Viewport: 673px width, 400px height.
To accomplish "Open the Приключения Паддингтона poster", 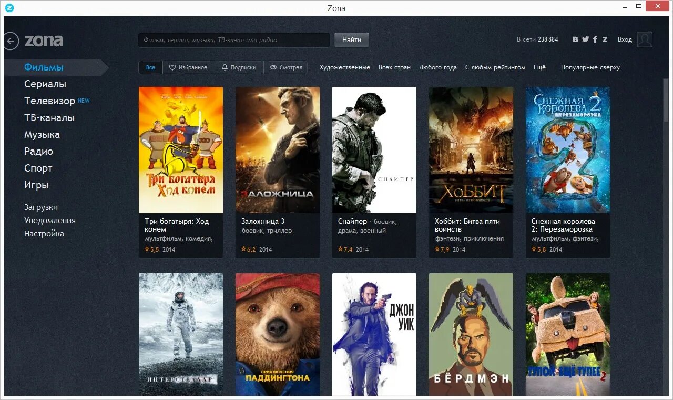I will coord(278,334).
